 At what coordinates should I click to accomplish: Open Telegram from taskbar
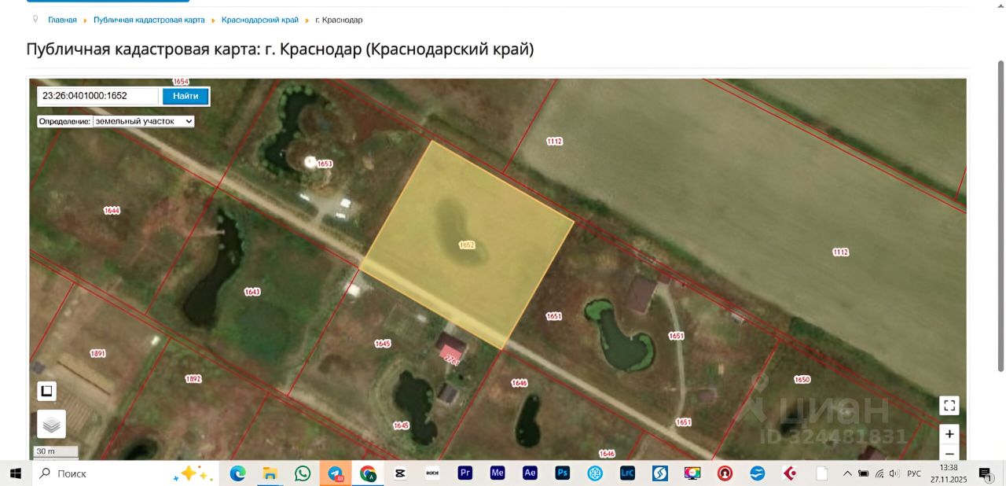click(x=336, y=473)
